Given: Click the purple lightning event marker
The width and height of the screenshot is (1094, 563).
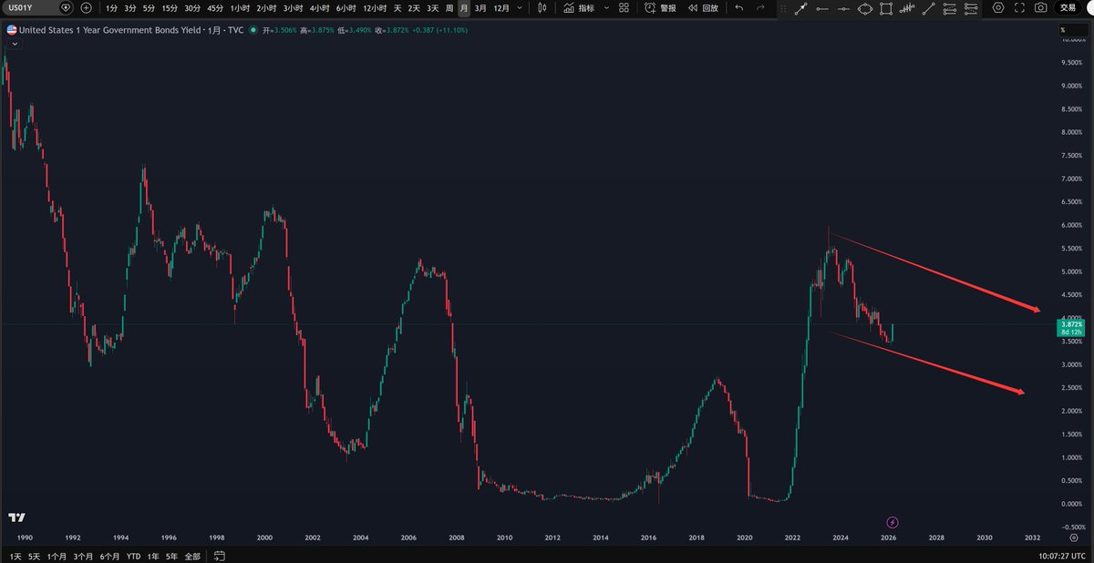Looking at the screenshot, I should pos(893,522).
